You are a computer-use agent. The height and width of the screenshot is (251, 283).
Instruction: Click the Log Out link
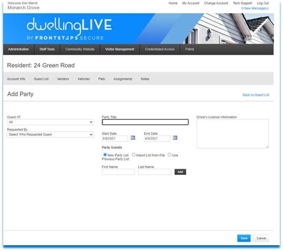coord(263,3)
